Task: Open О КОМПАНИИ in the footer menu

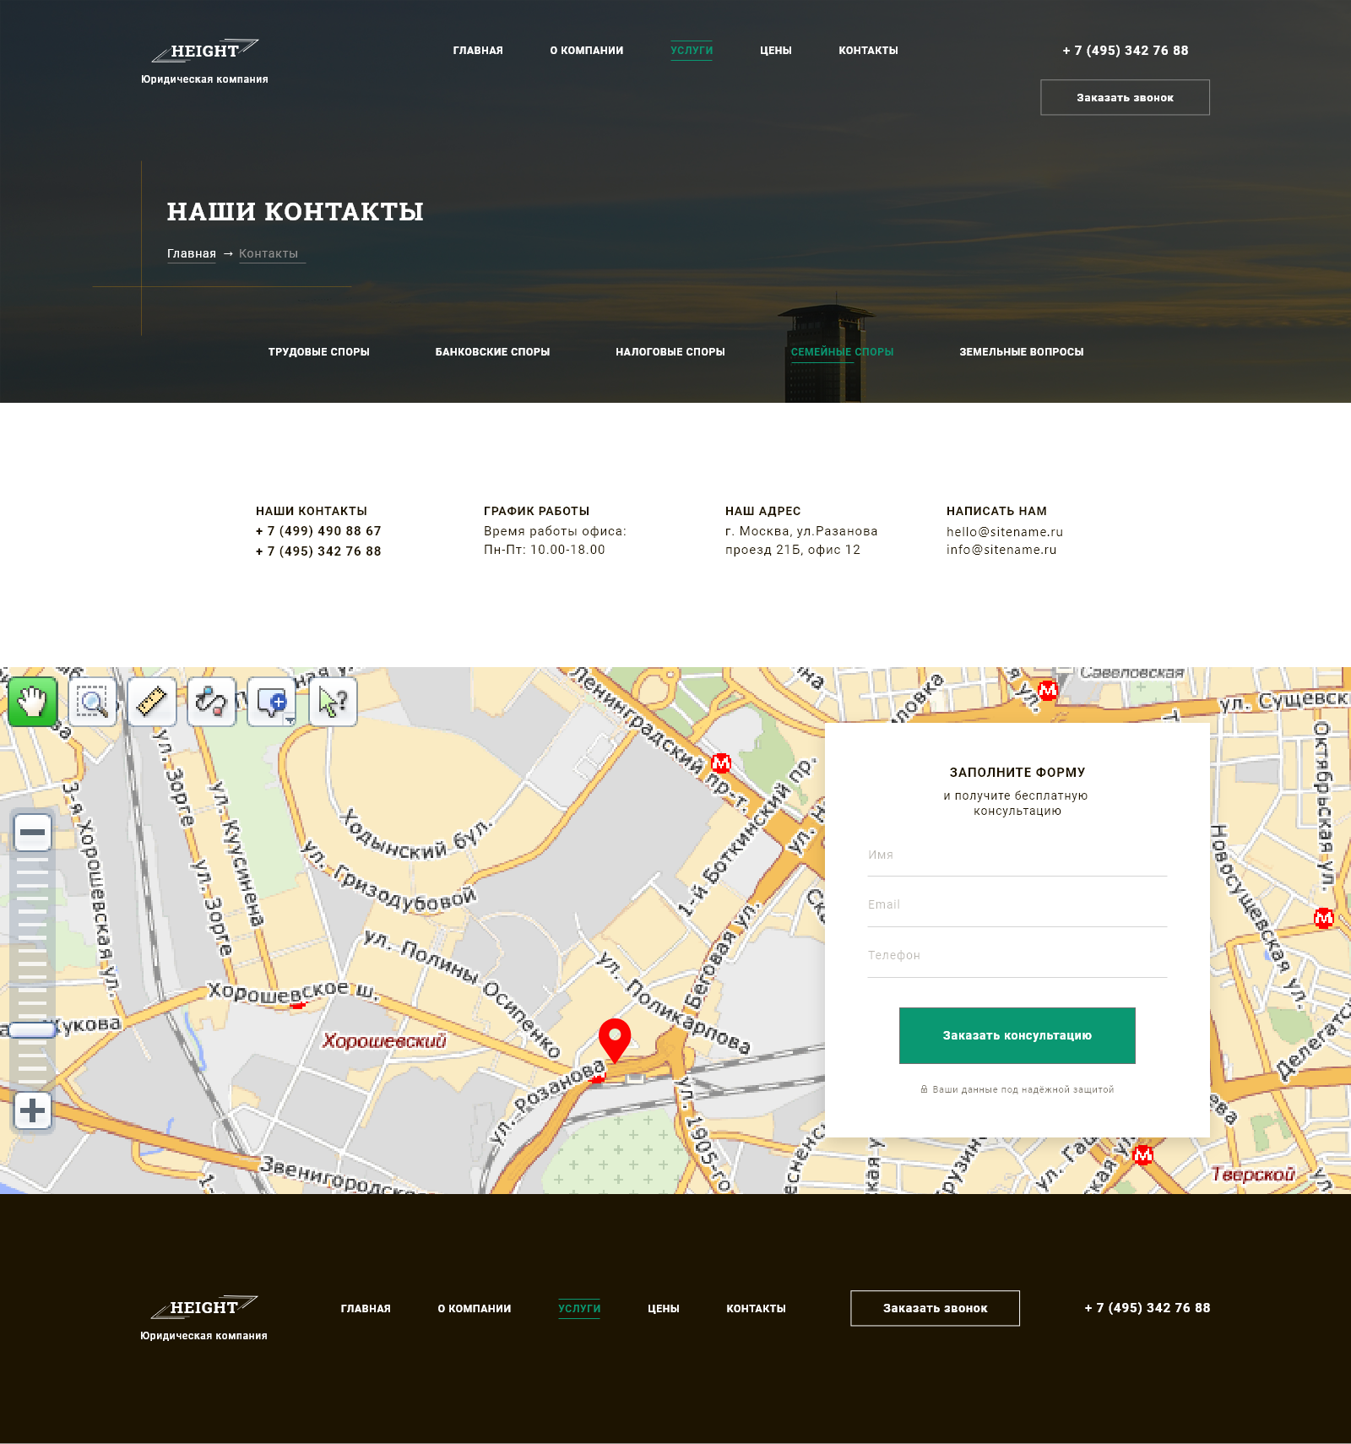Action: click(x=475, y=1308)
